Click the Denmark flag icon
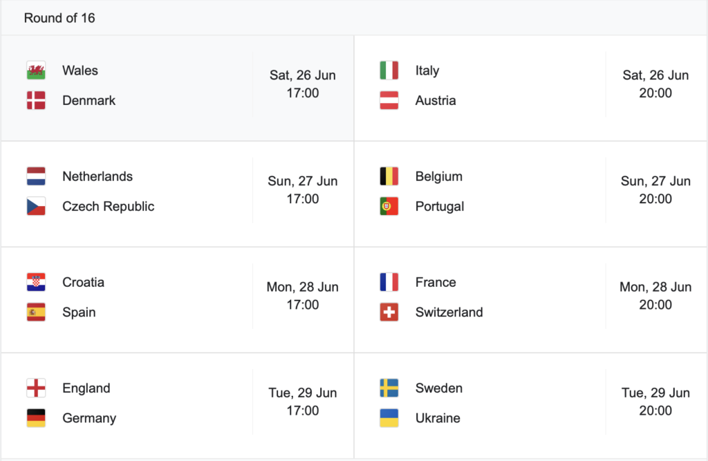This screenshot has height=461, width=708. pyautogui.click(x=36, y=100)
